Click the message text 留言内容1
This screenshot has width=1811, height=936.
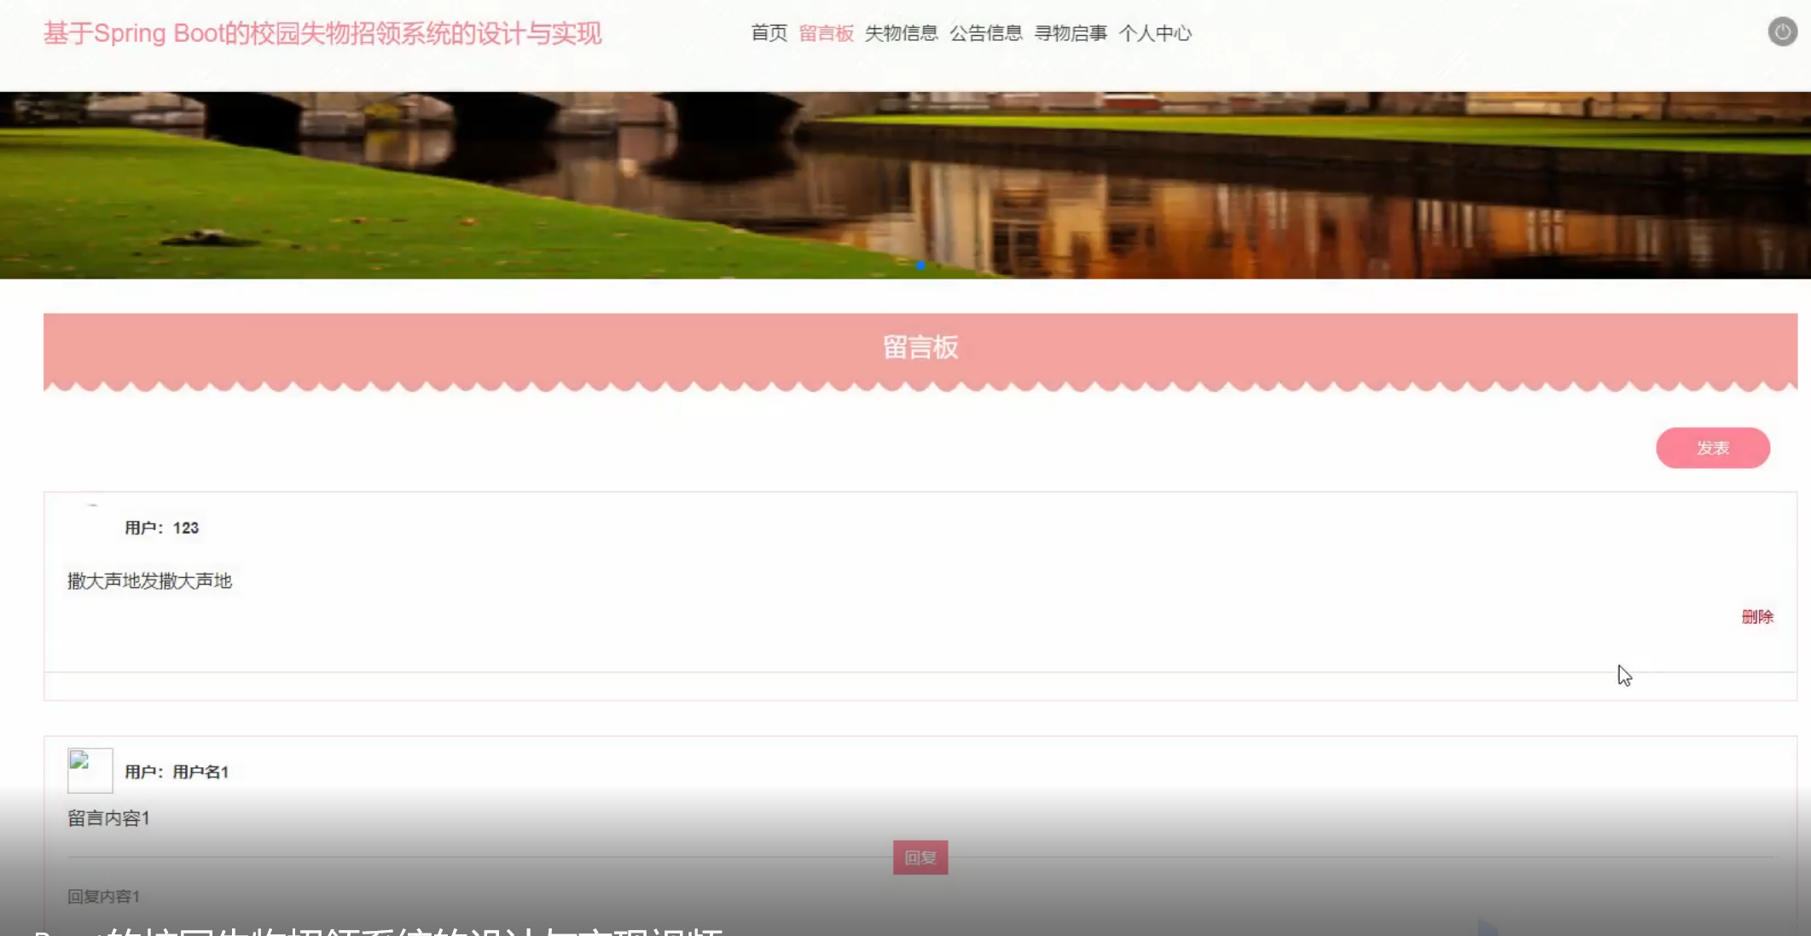[109, 818]
